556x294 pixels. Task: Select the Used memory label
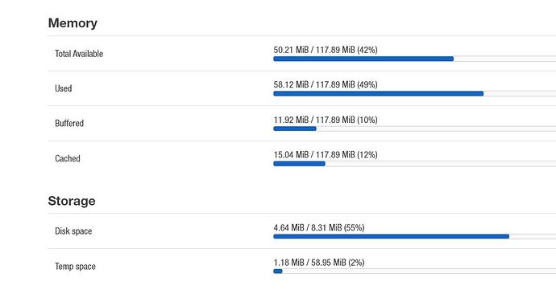pyautogui.click(x=63, y=88)
